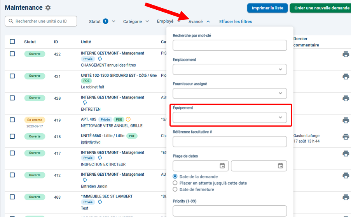Print request 412 row printer icon
This screenshot has width=351, height=217.
point(346,175)
